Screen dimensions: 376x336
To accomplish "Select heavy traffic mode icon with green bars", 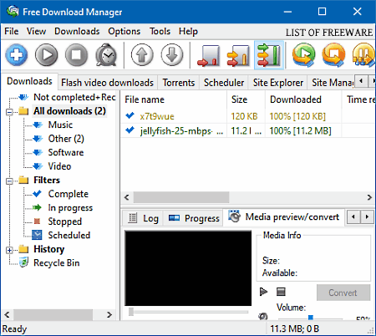I will pos(268,55).
